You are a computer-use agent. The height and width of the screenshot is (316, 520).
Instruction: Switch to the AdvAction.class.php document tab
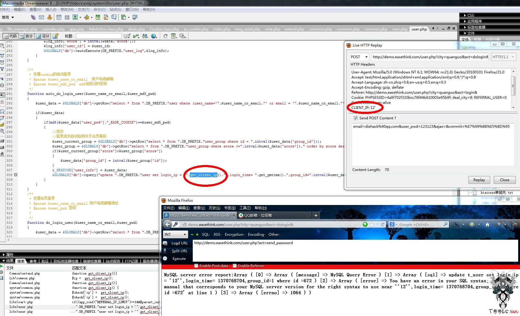pos(106,29)
